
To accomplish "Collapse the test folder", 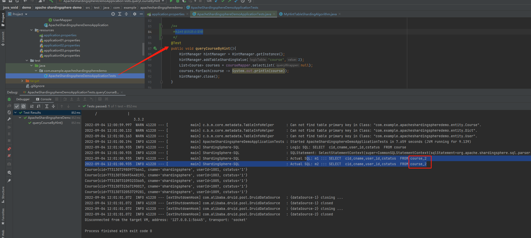I will tap(27, 60).
